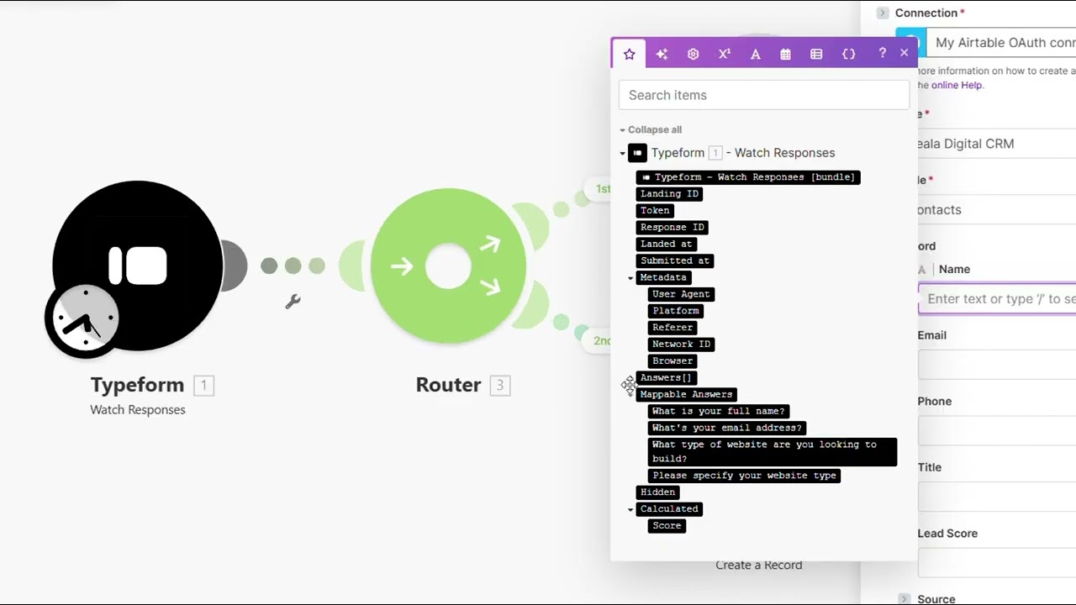Image resolution: width=1076 pixels, height=605 pixels.
Task: Click the Lead Score field input
Action: coord(997,563)
